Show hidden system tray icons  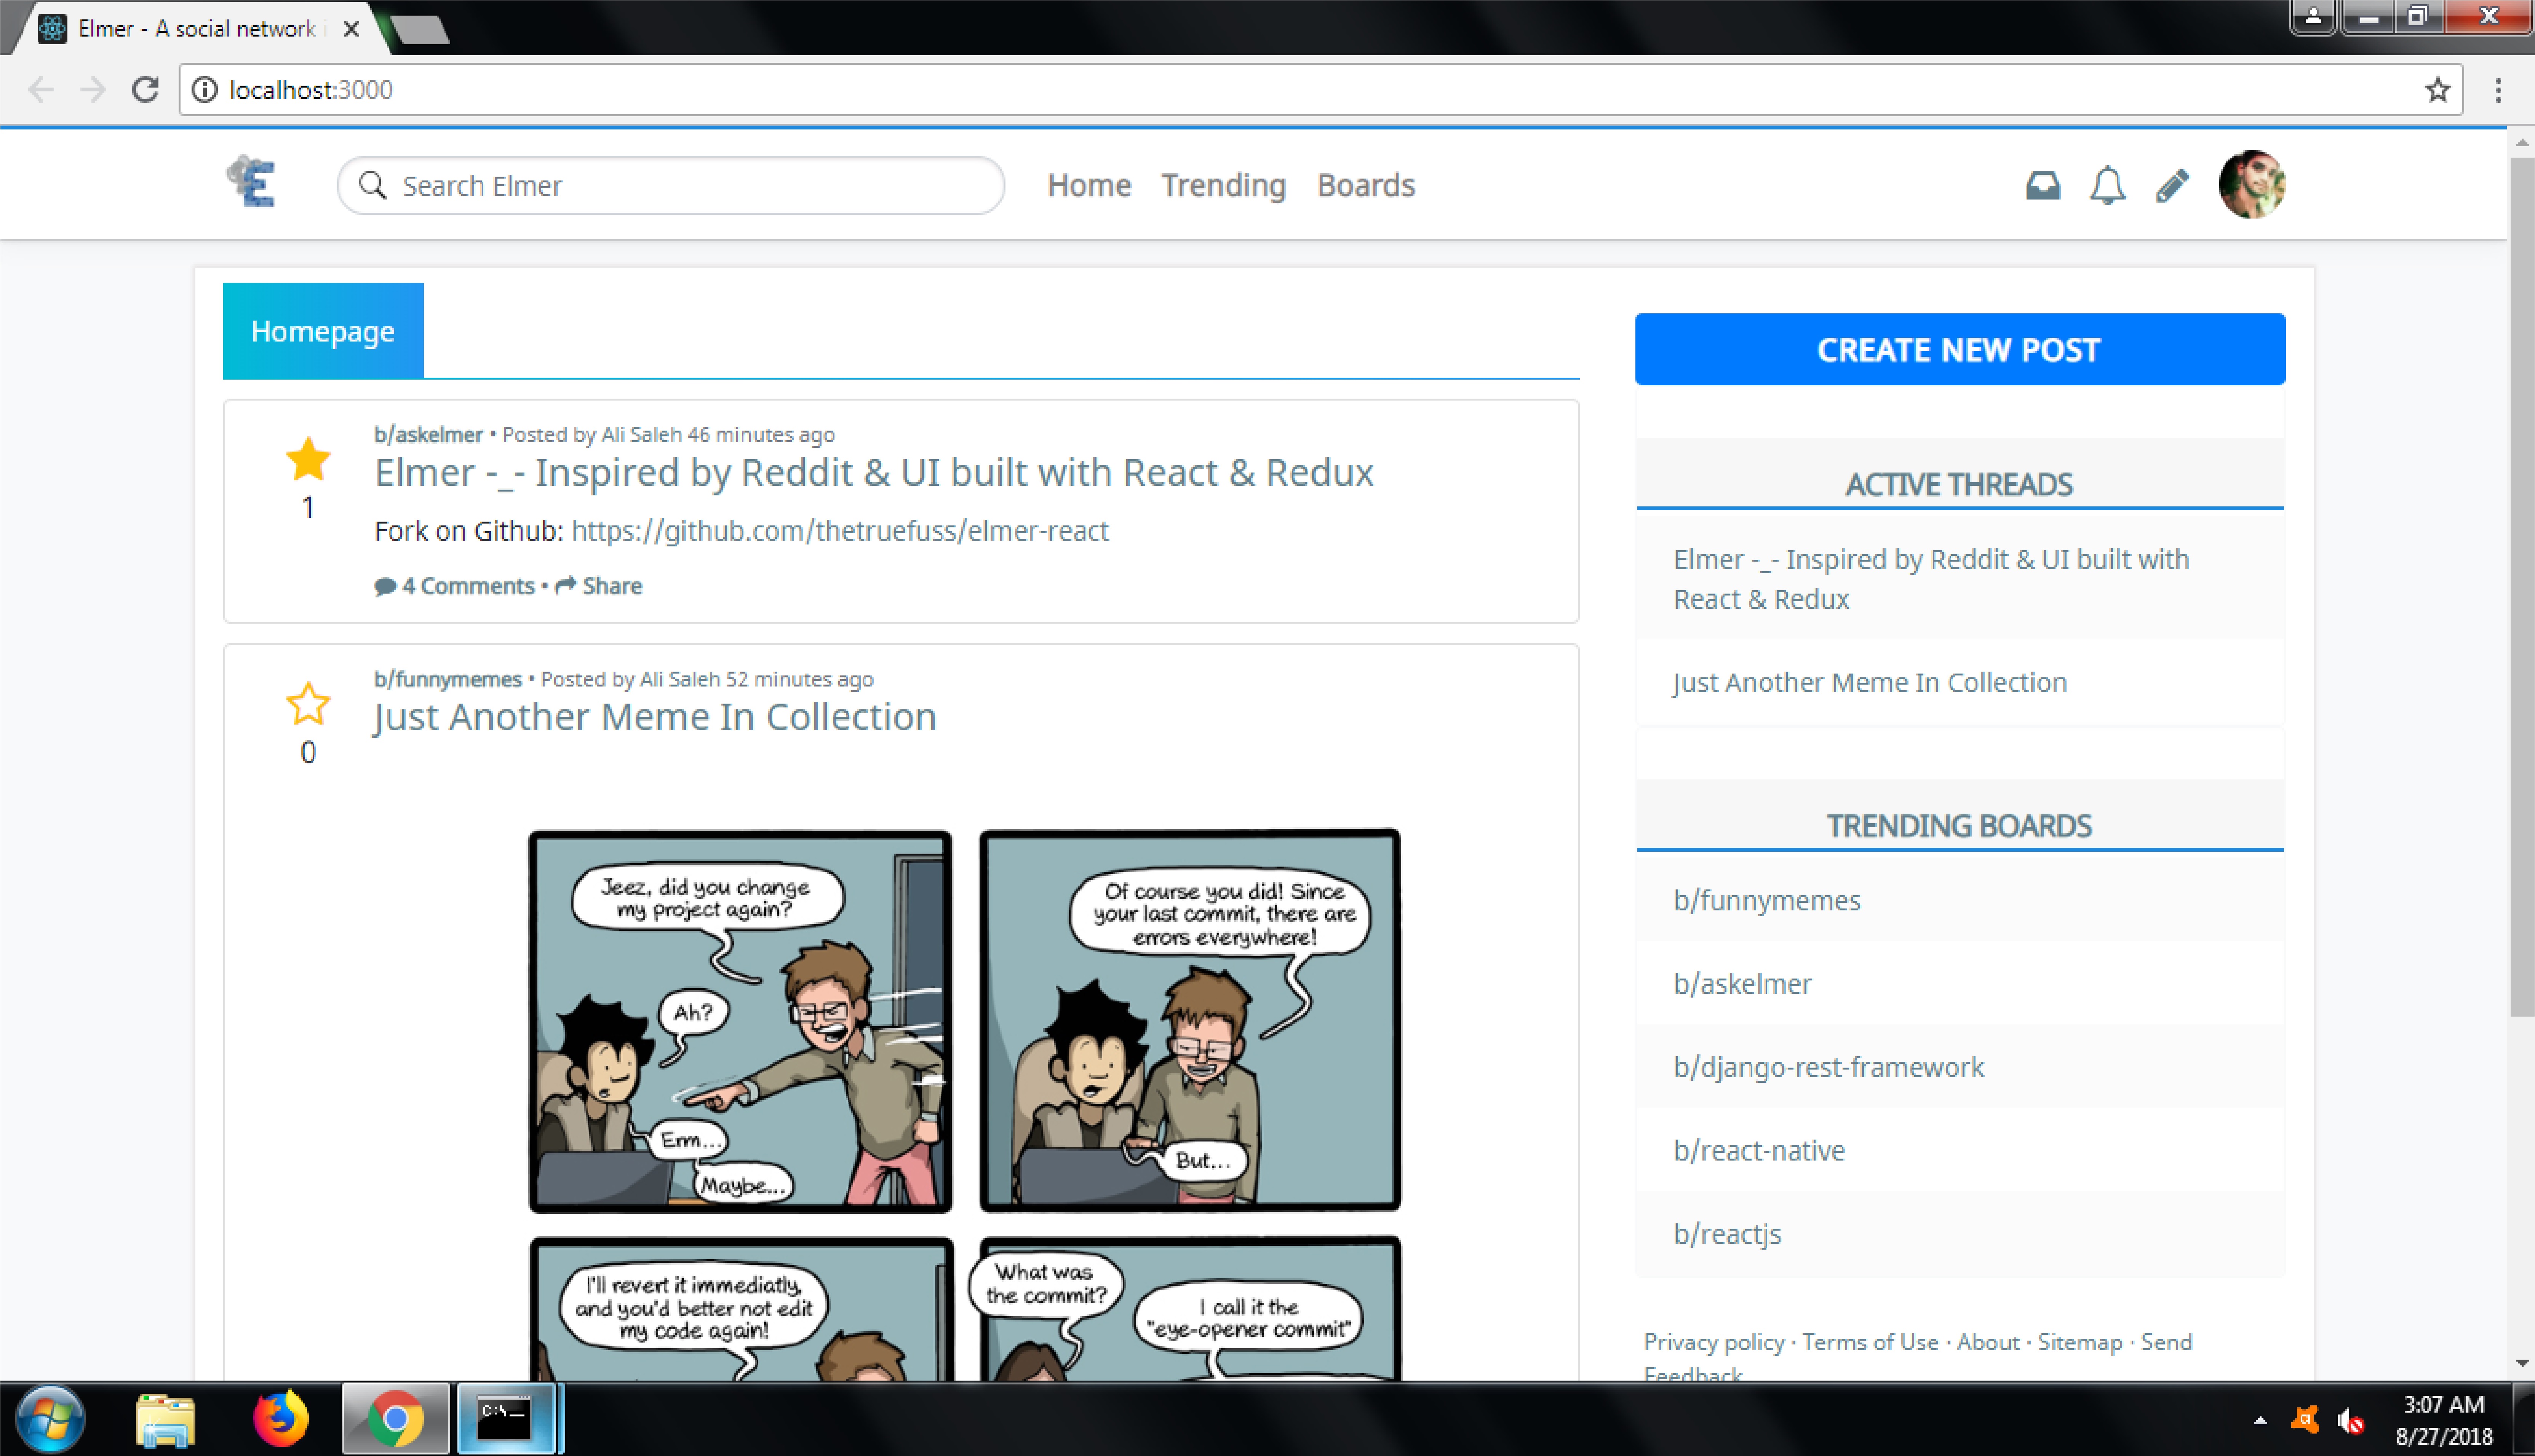pos(2259,1420)
